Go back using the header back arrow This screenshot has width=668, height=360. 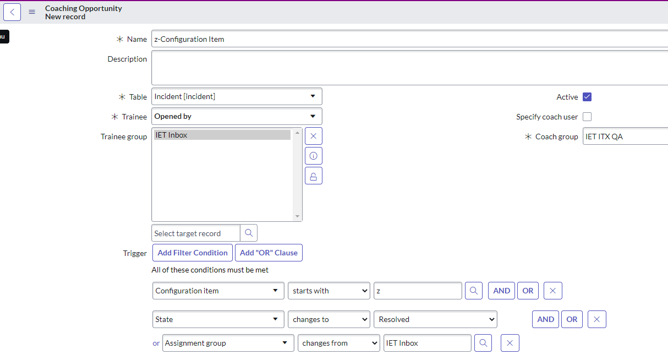[12, 12]
